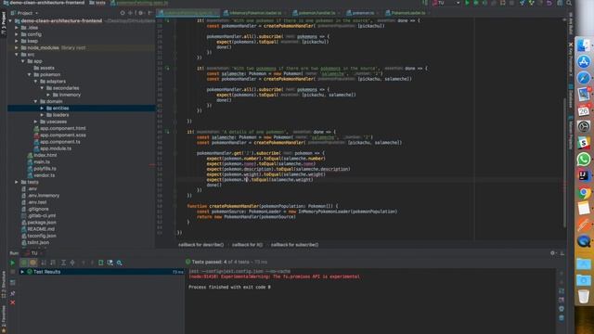Expand the inmemory folder

coord(49,95)
